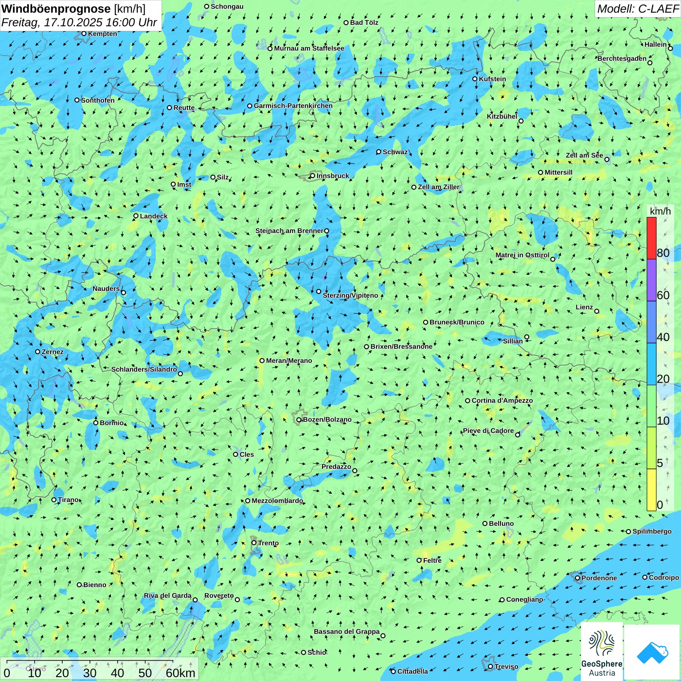Click the Murnau am Staffelsee label
This screenshot has height=681, width=681.
click(x=309, y=48)
